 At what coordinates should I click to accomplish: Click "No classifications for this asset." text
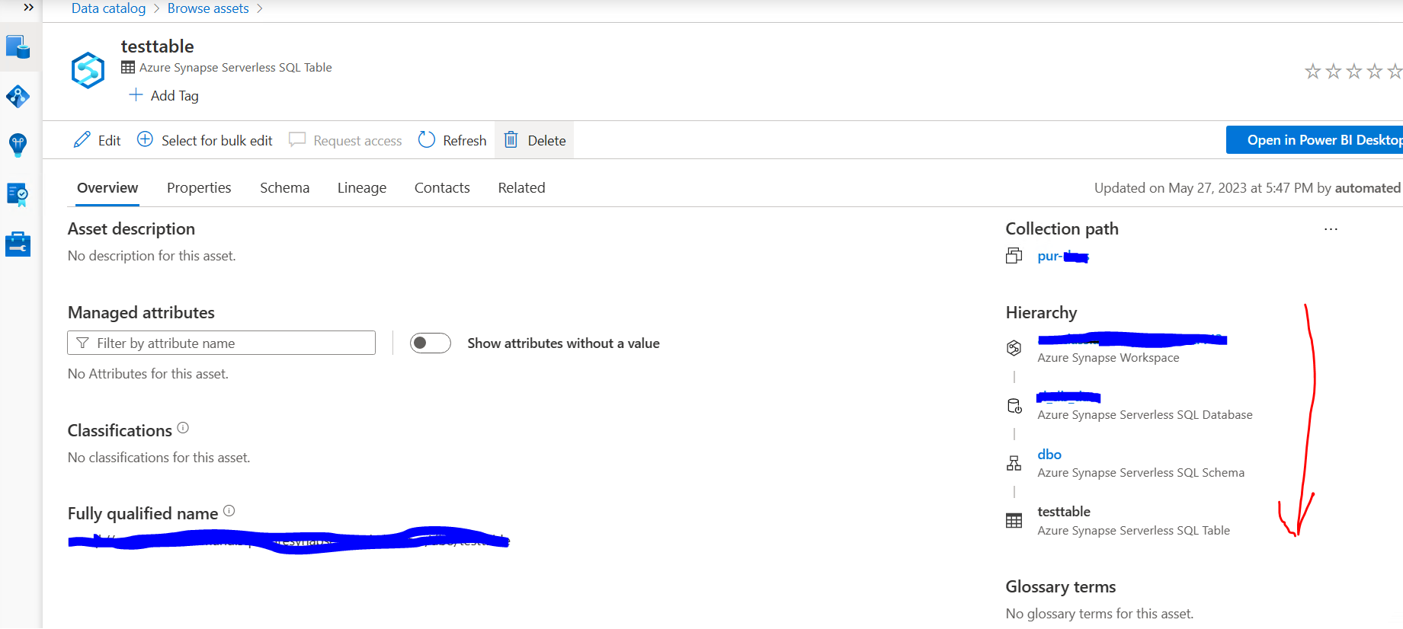pos(159,458)
